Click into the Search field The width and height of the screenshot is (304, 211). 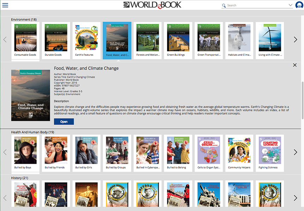257,5
